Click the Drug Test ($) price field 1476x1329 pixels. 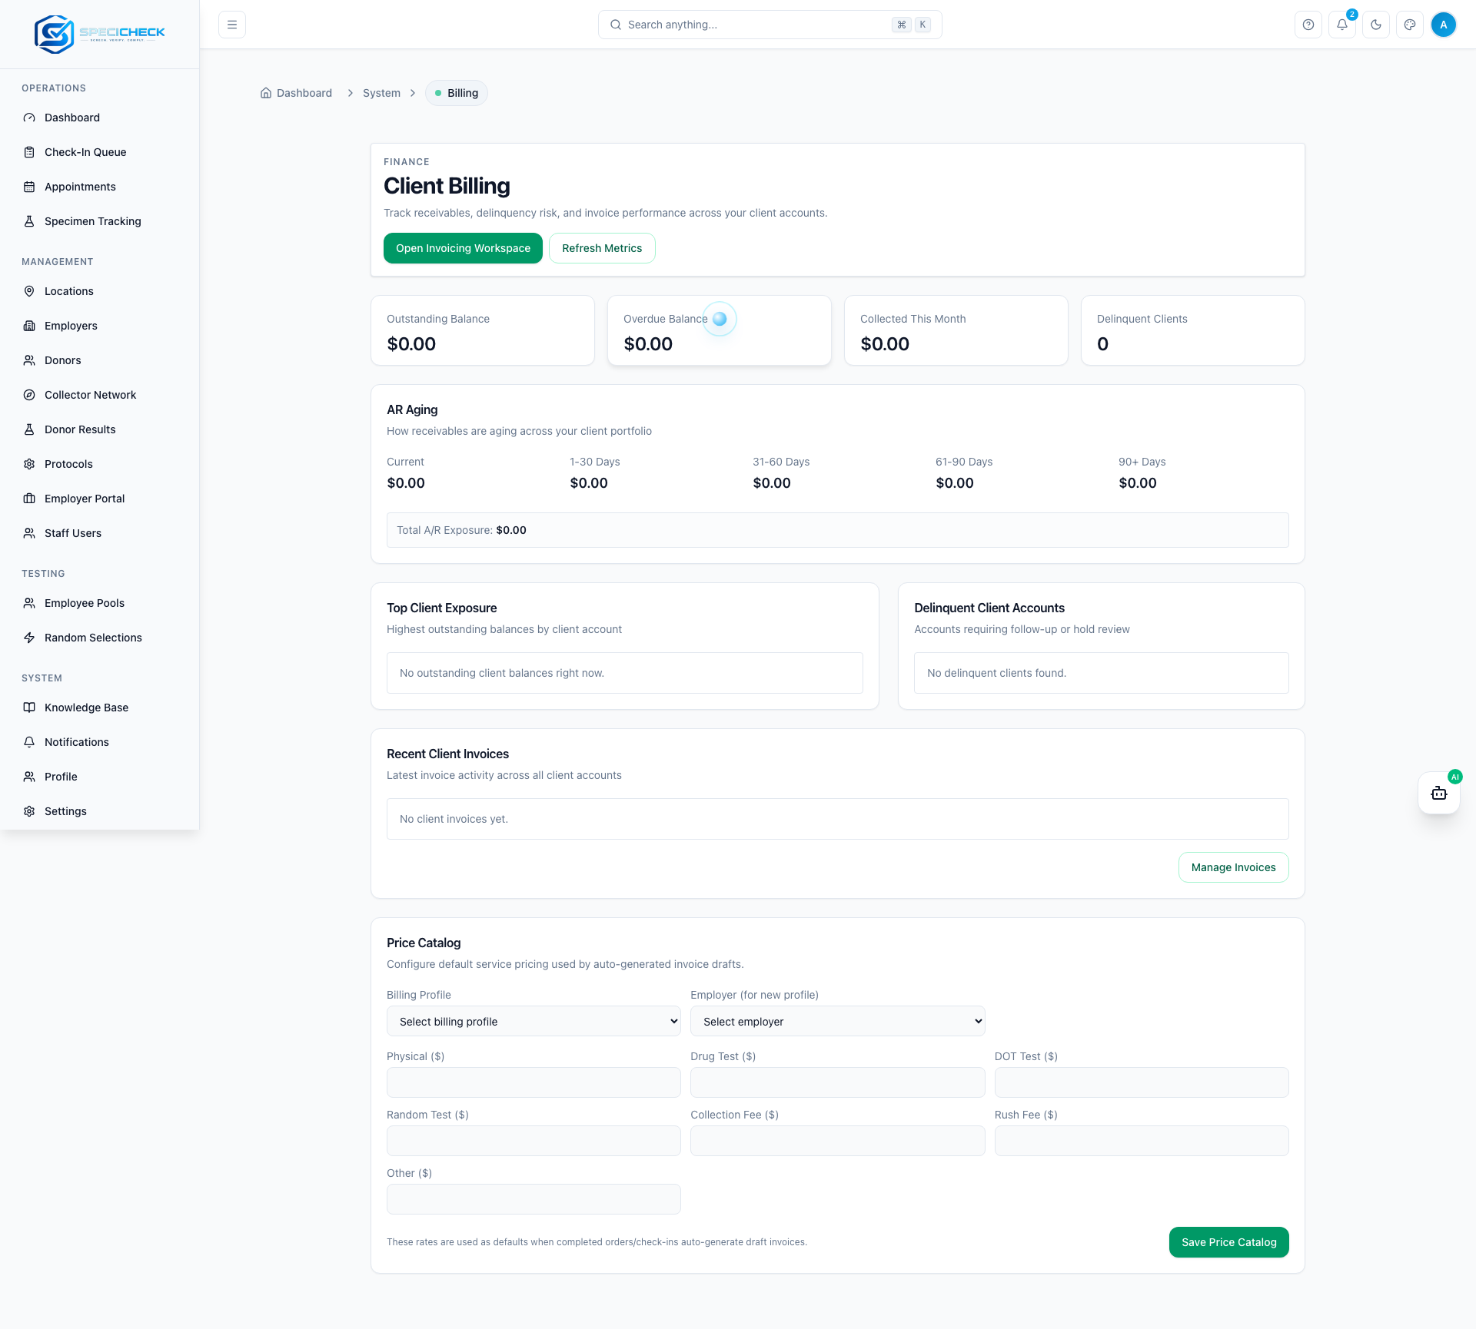click(x=837, y=1082)
